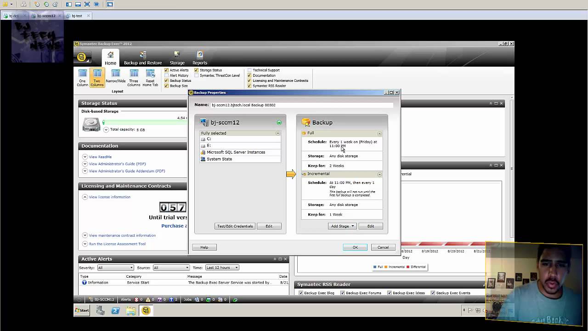Image resolution: width=588 pixels, height=331 pixels.
Task: Click the Start button
Action: 82,311
